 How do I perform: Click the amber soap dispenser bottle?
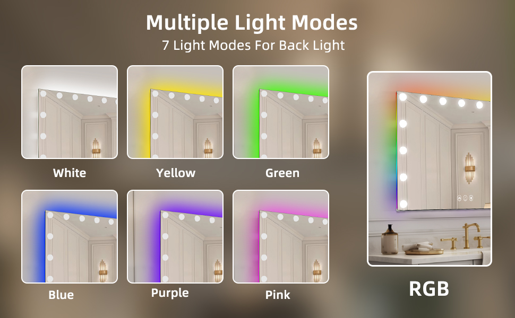tap(390, 240)
